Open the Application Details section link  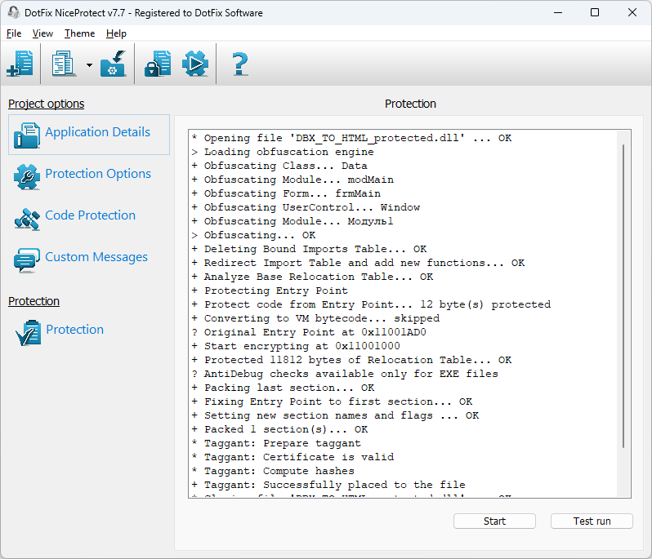pyautogui.click(x=98, y=132)
